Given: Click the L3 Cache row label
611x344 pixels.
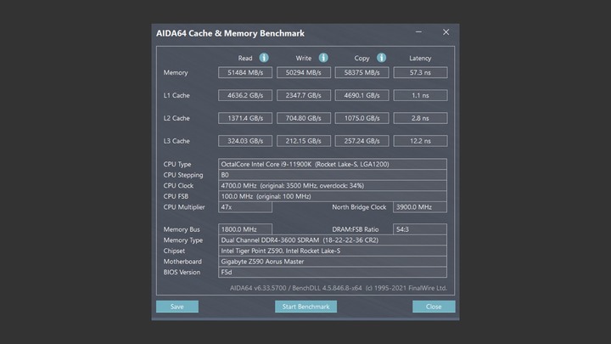Looking at the screenshot, I should click(x=177, y=141).
